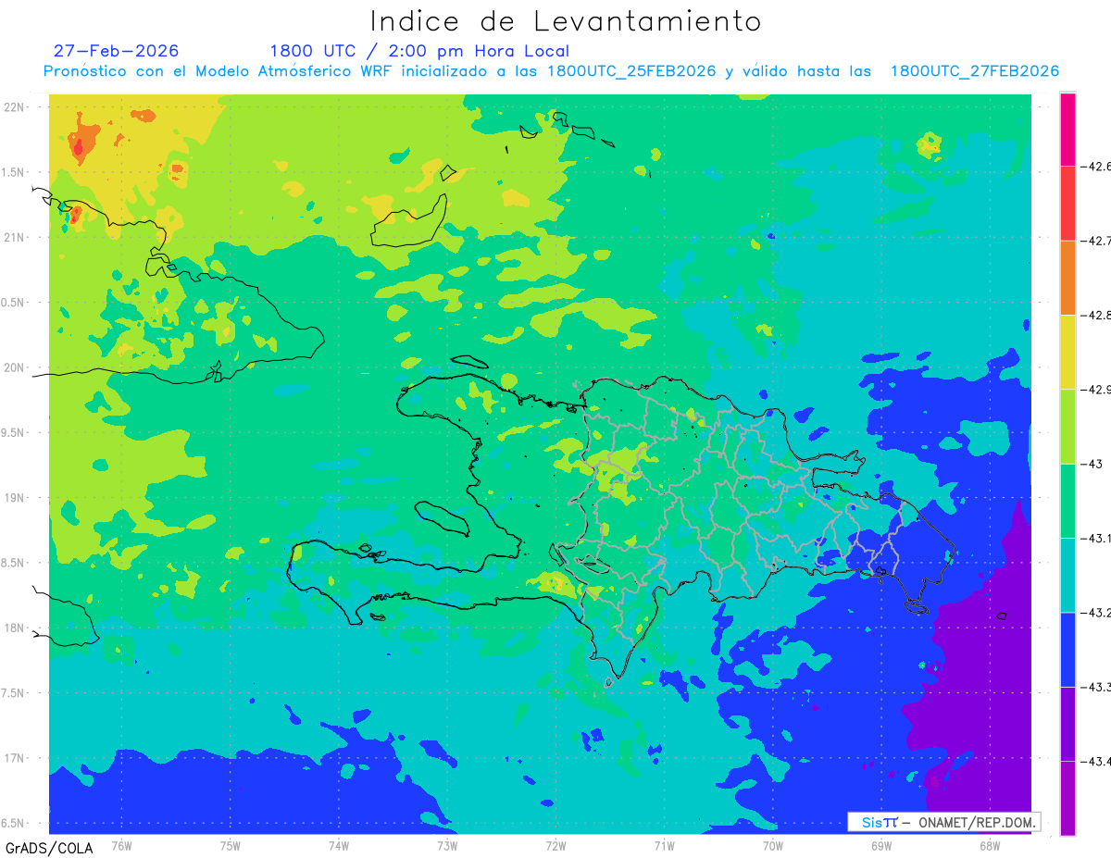
Task: Click the longitude label "68W"
Action: point(989,847)
